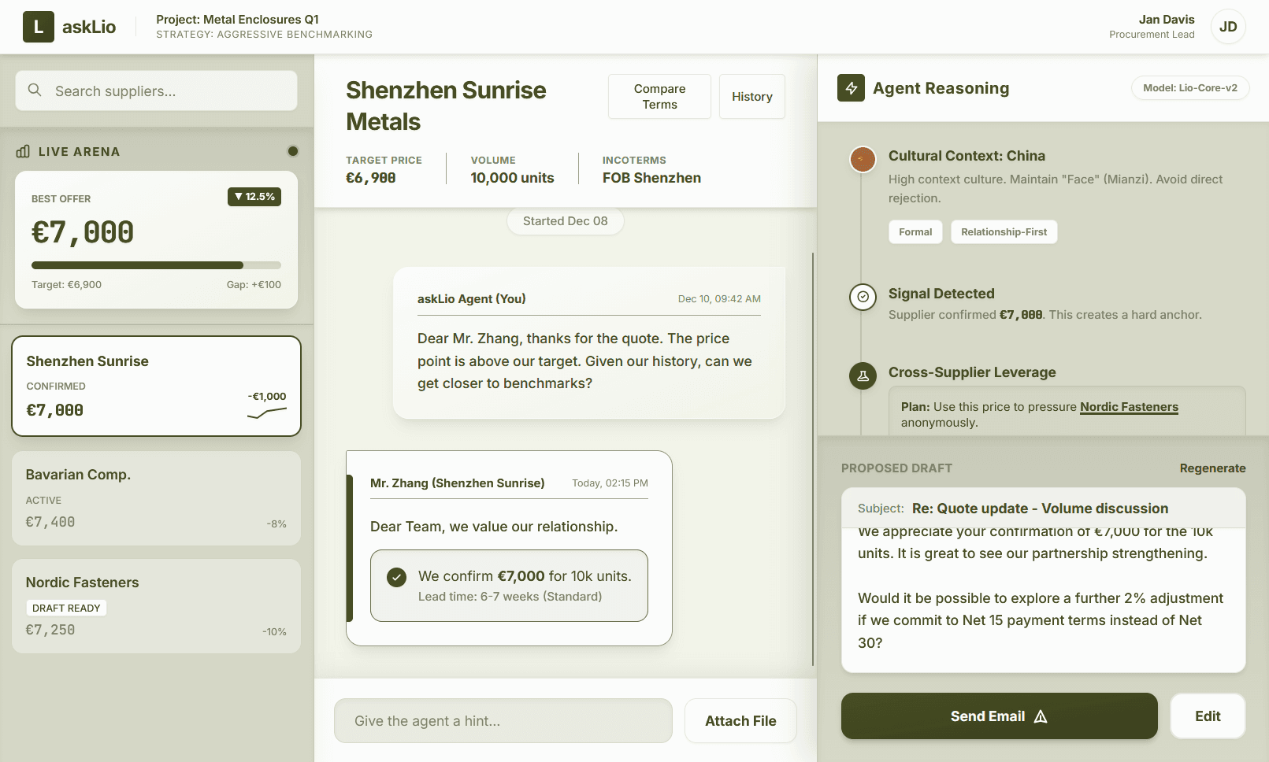Click the DRAFT READY badge
Image resolution: width=1269 pixels, height=762 pixels.
tap(66, 608)
